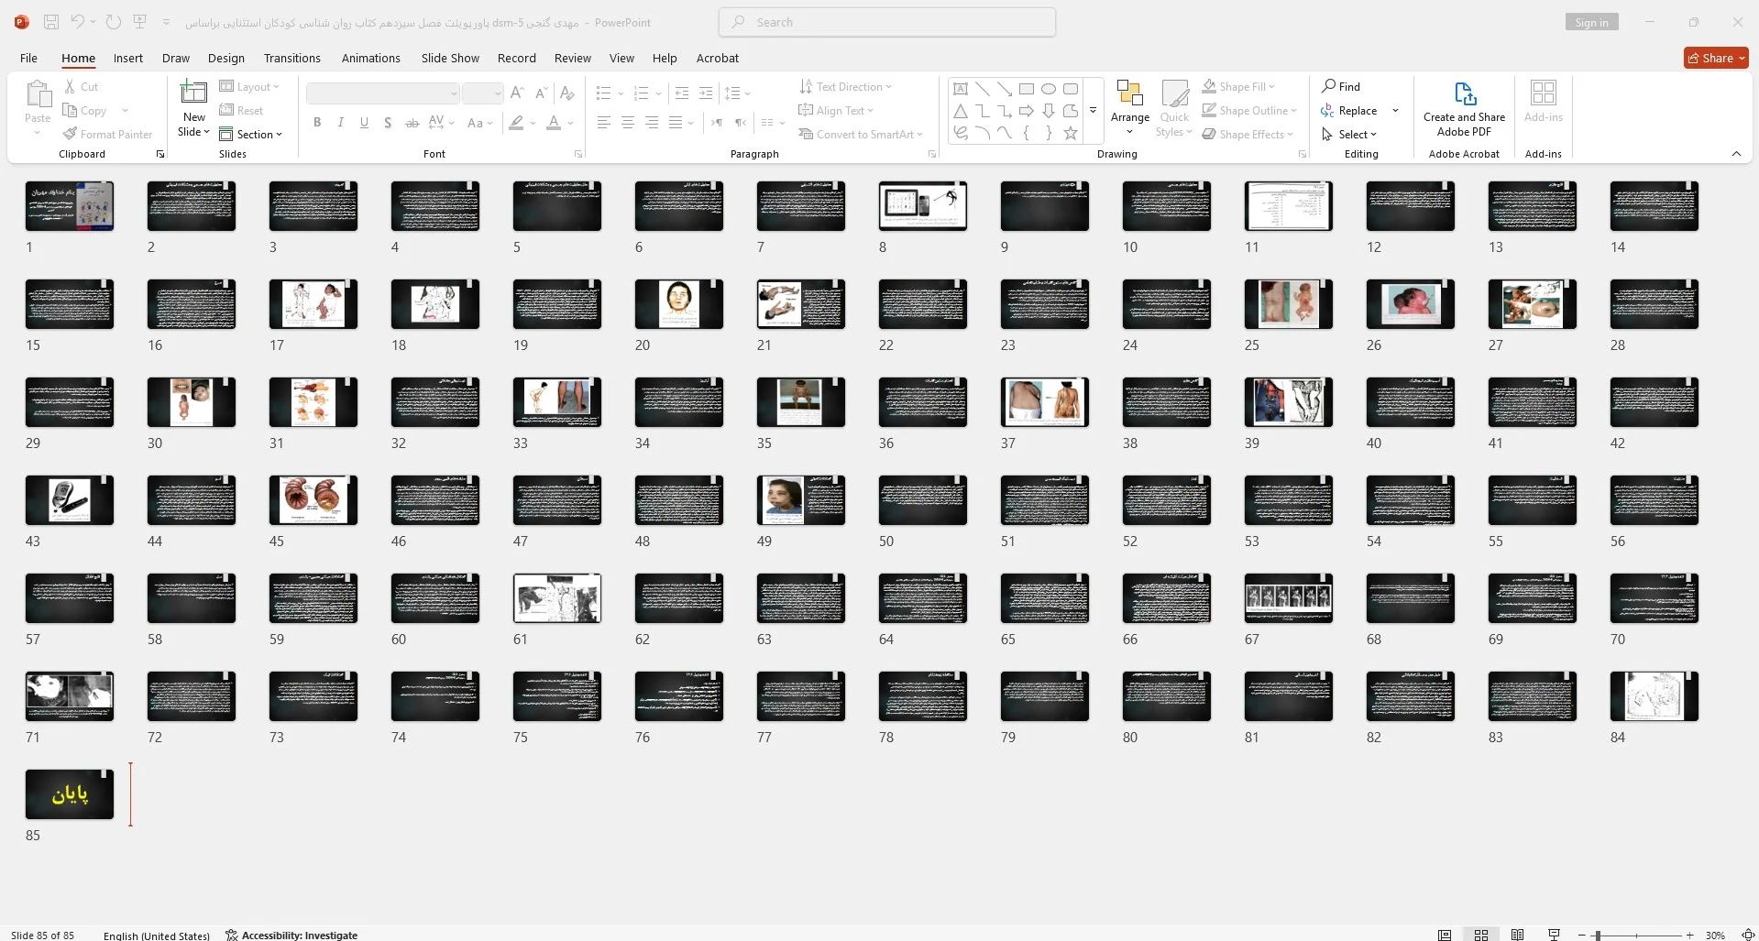Click Create and Share Adobe PDF icon

pyautogui.click(x=1464, y=108)
